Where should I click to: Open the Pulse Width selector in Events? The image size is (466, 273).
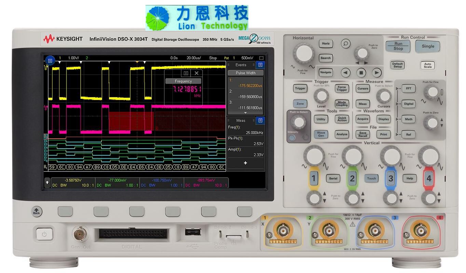coord(245,73)
